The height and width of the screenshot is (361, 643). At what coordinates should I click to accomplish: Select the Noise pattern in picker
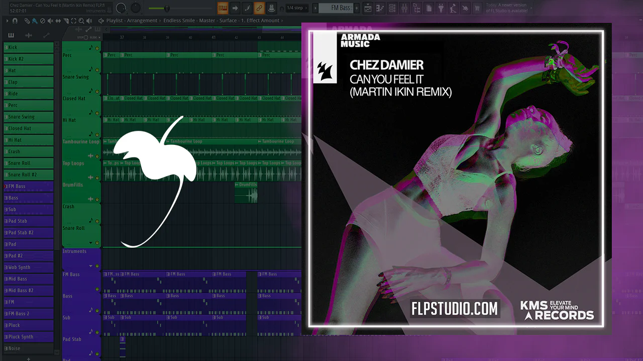[x=29, y=348]
